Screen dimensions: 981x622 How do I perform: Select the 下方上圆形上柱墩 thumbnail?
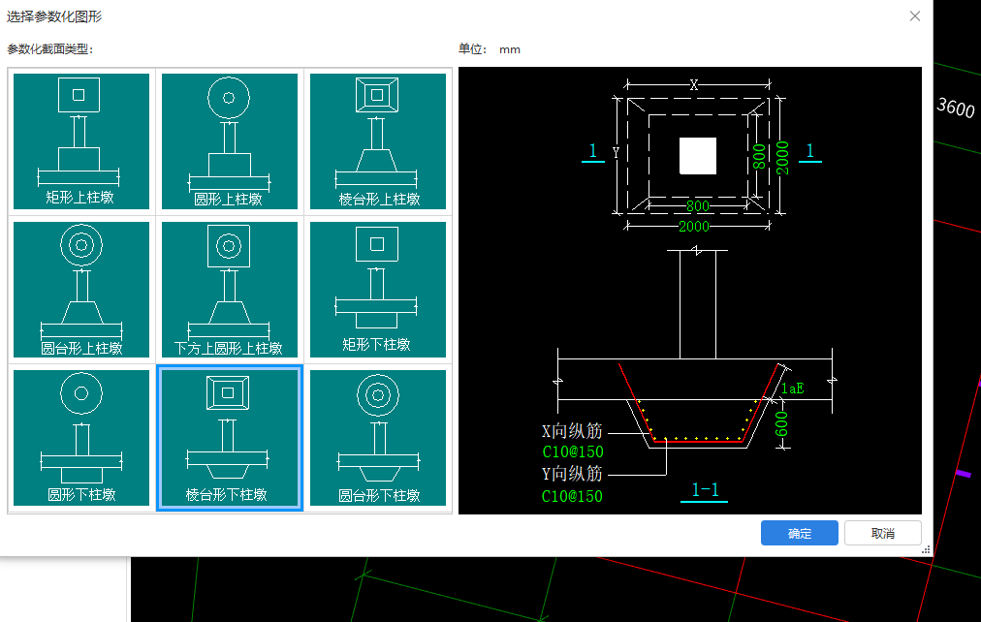pos(230,290)
